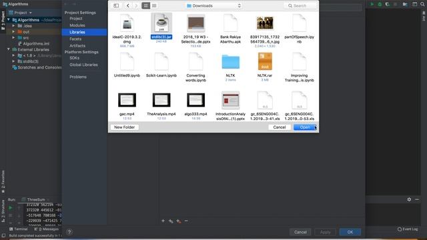The width and height of the screenshot is (427, 240).
Task: Expand the < 1.8 > JDK library node
Action: pos(13,55)
